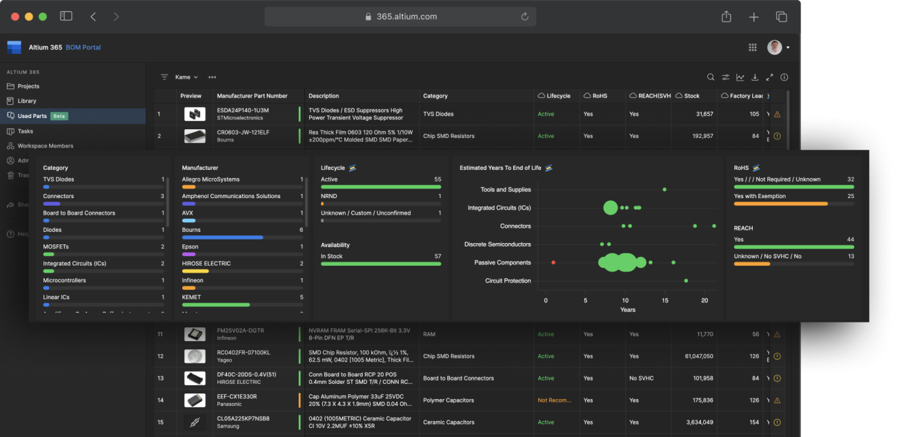Toggle the browser sidebar panel
Screen dimensions: 897x437
66,15
